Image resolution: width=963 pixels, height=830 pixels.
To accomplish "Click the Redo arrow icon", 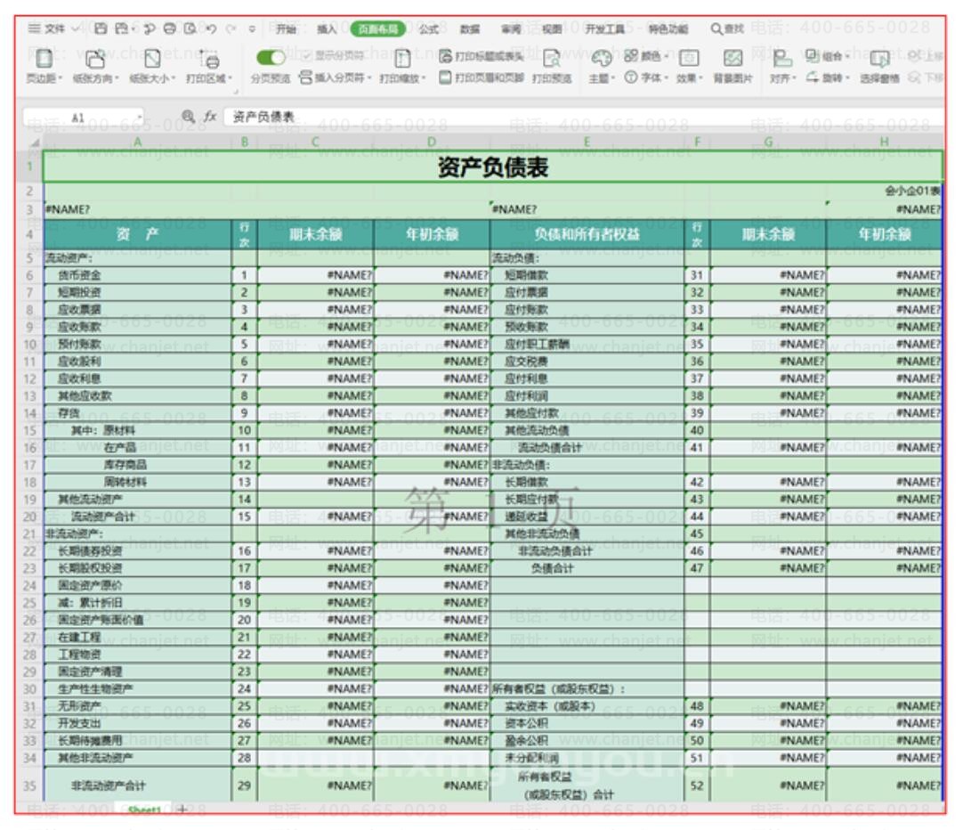I will (x=231, y=28).
